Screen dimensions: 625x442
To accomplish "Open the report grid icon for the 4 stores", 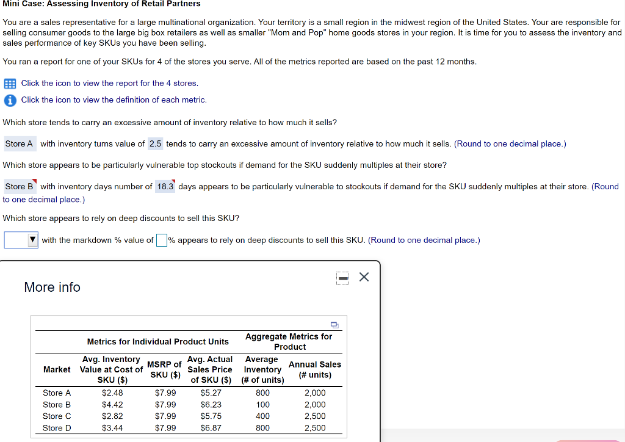I will (x=10, y=83).
